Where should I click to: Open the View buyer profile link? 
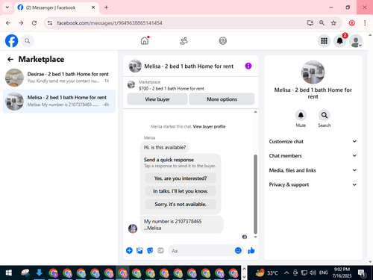pyautogui.click(x=209, y=126)
